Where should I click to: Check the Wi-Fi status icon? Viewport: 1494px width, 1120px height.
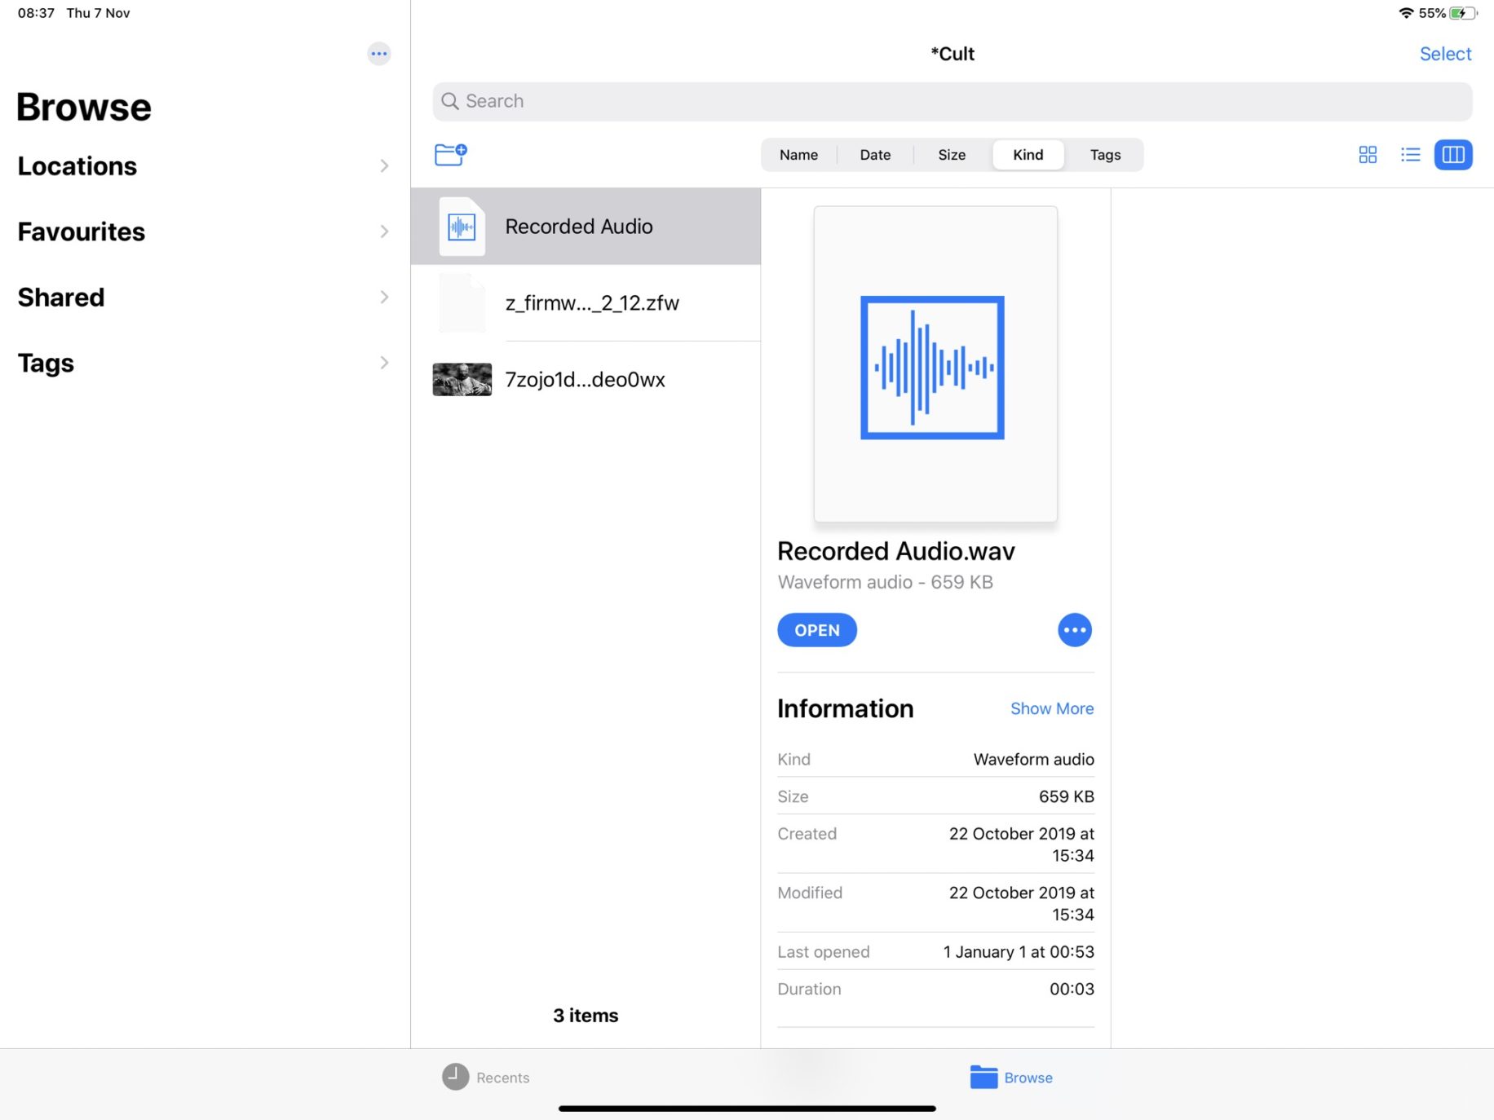click(1406, 13)
